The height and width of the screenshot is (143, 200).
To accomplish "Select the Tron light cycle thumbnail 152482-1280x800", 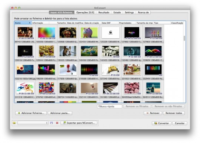I will [132, 51].
